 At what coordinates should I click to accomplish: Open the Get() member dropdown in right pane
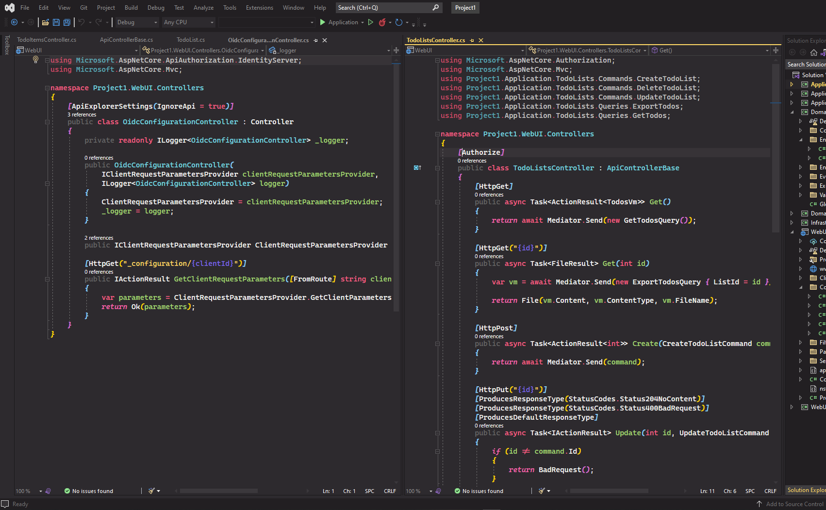(x=710, y=50)
